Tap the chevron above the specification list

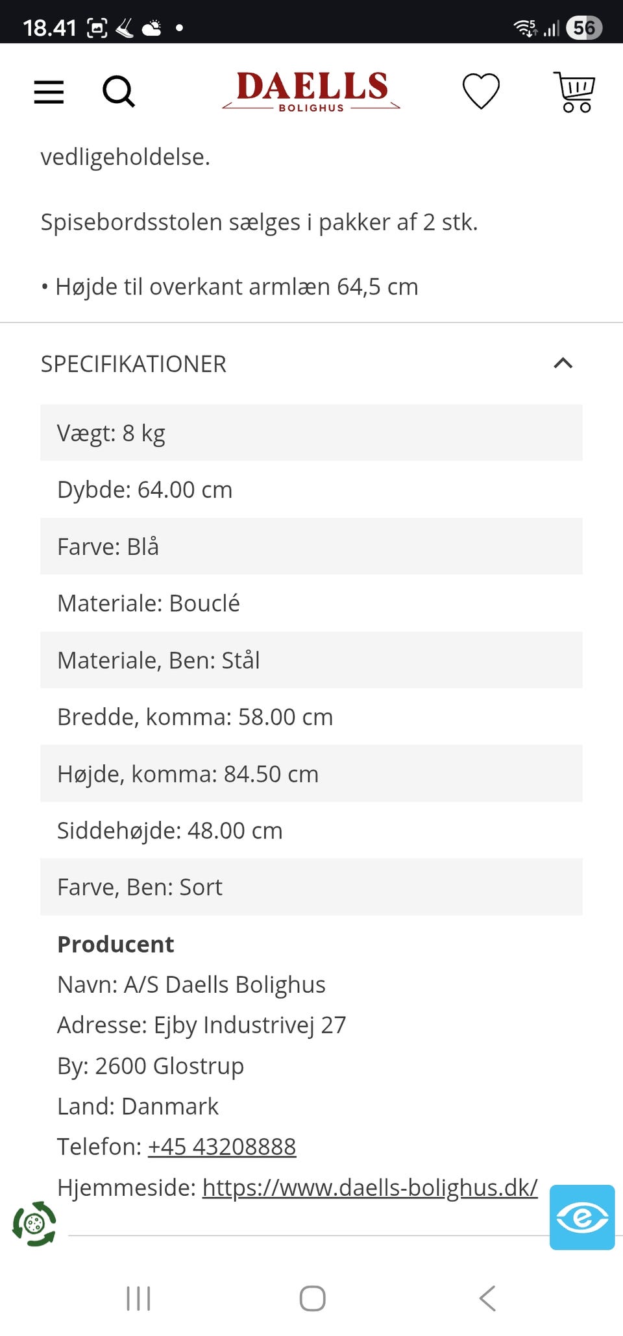(564, 364)
